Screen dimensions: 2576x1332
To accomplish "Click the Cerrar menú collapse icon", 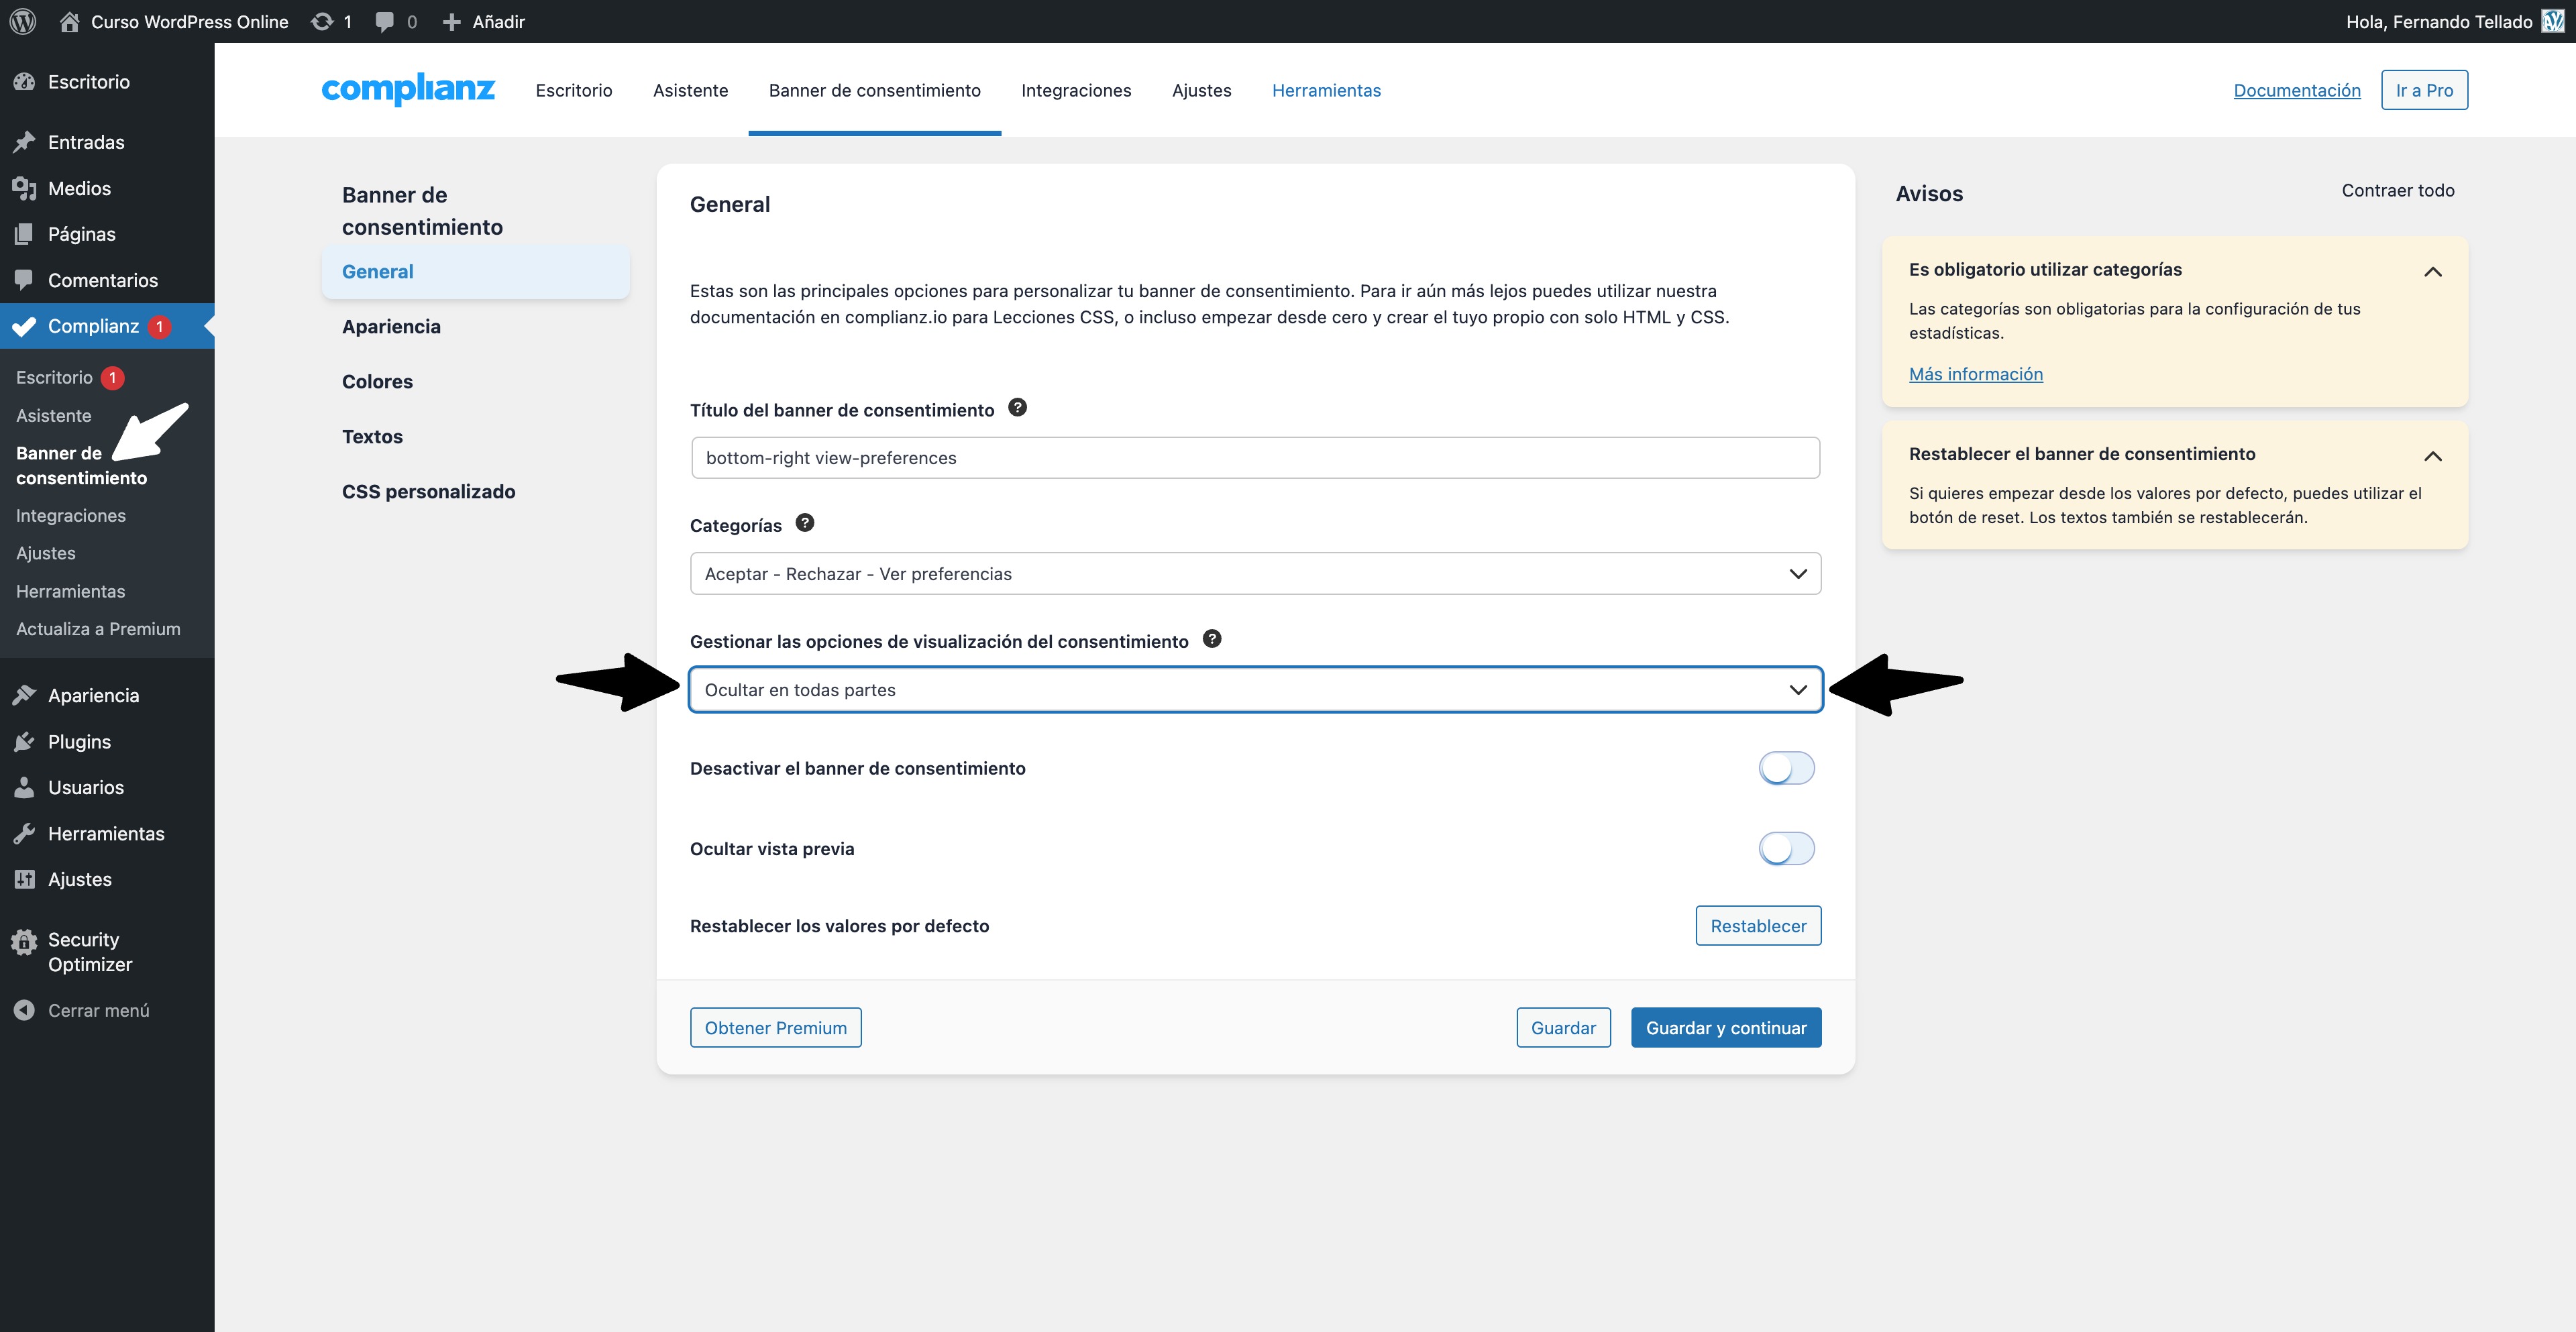I will click(24, 1010).
